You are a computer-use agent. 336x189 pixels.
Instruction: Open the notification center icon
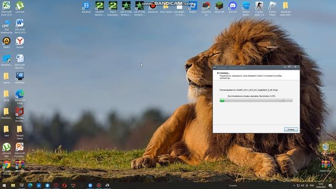click(330, 185)
